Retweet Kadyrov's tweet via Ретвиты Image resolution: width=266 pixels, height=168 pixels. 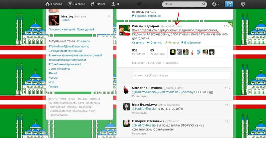click(x=172, y=43)
